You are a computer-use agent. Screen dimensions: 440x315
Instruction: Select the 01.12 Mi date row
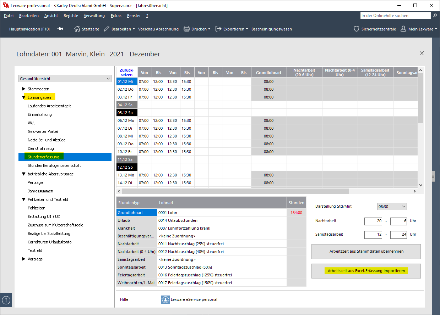127,81
